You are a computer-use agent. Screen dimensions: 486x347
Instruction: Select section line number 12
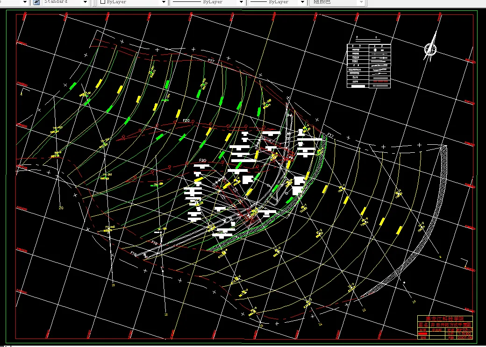(364, 310)
